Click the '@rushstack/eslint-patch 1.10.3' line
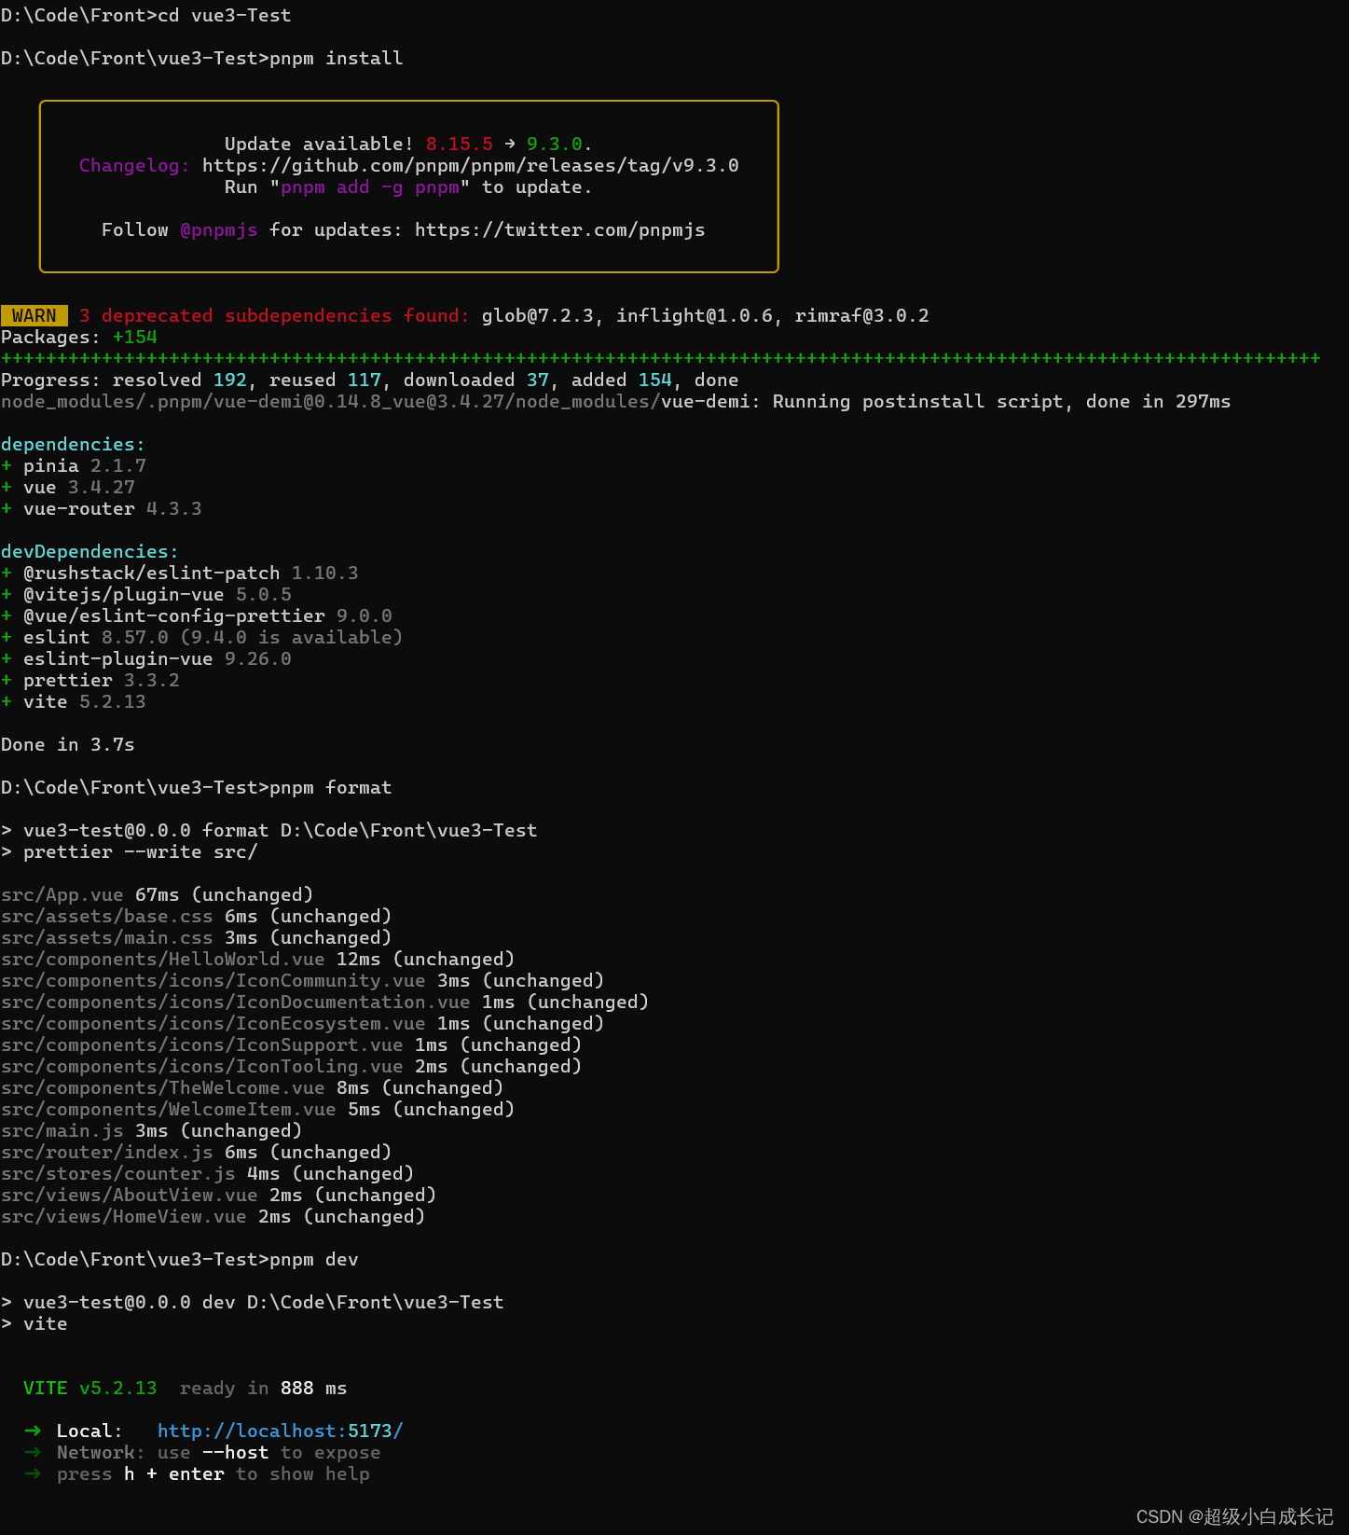1349x1535 pixels. coord(180,573)
